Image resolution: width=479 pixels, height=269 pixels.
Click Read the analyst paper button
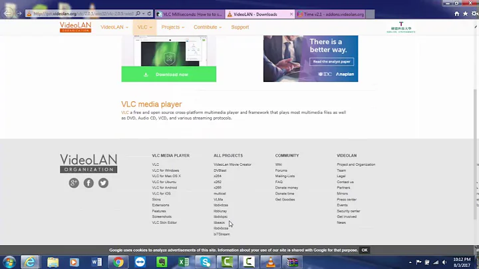pos(331,61)
